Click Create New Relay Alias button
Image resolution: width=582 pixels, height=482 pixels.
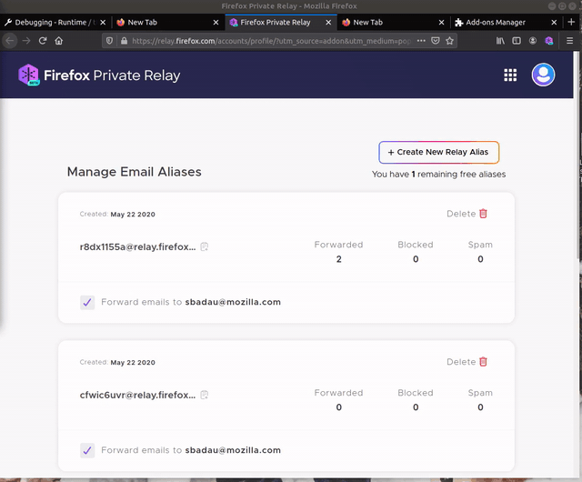[438, 152]
